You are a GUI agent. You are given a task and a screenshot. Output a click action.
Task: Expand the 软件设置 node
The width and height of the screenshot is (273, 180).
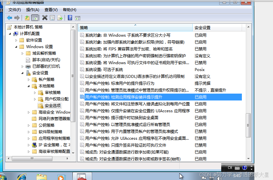(16, 40)
